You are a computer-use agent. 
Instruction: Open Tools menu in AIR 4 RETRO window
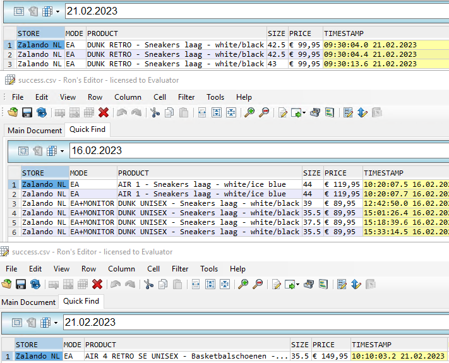[x=209, y=269]
